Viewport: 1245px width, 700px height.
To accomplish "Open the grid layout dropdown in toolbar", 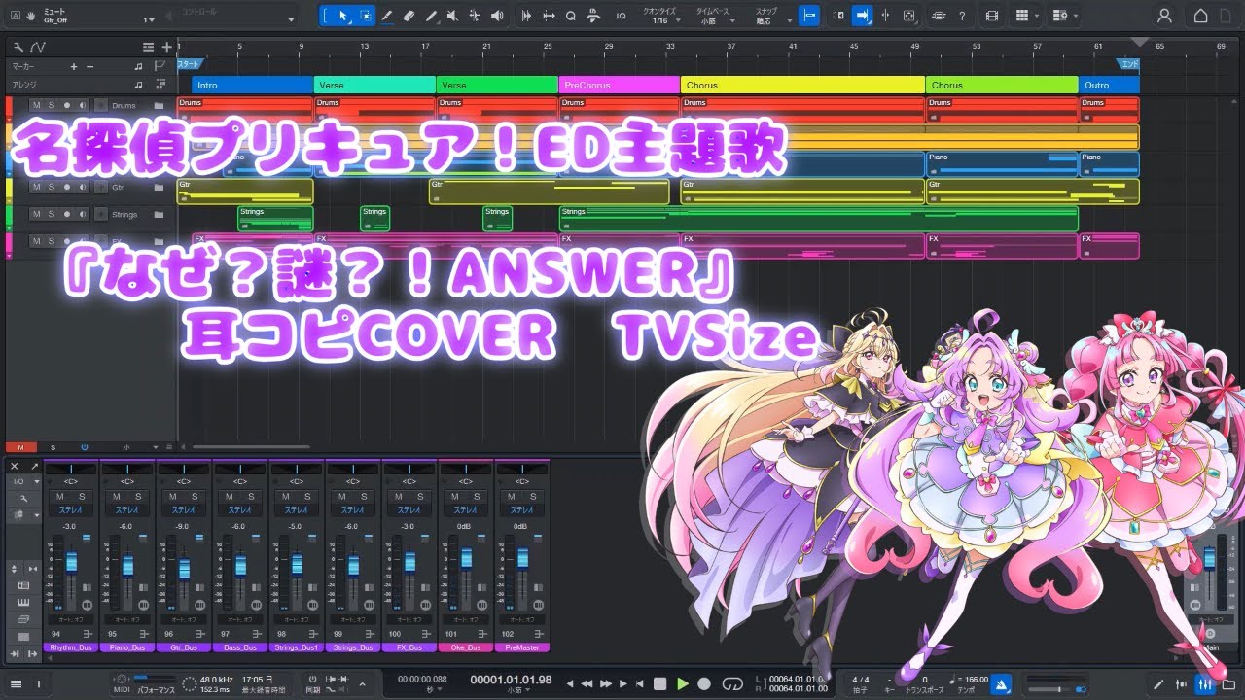I will pos(1026,16).
